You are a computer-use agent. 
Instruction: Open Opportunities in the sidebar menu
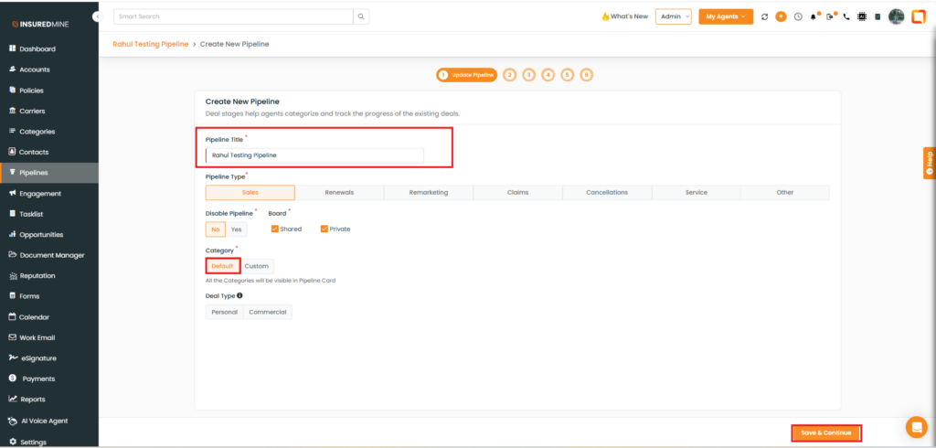(x=40, y=234)
